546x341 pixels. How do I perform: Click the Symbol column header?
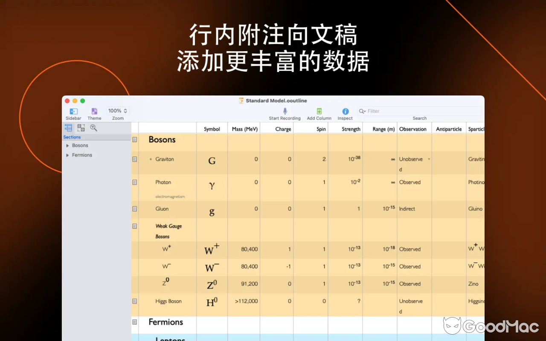[x=212, y=128]
